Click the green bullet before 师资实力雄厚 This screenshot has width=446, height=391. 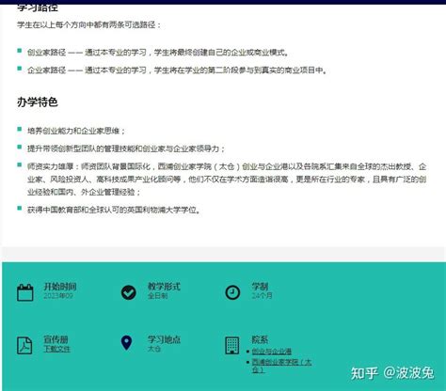(20, 164)
